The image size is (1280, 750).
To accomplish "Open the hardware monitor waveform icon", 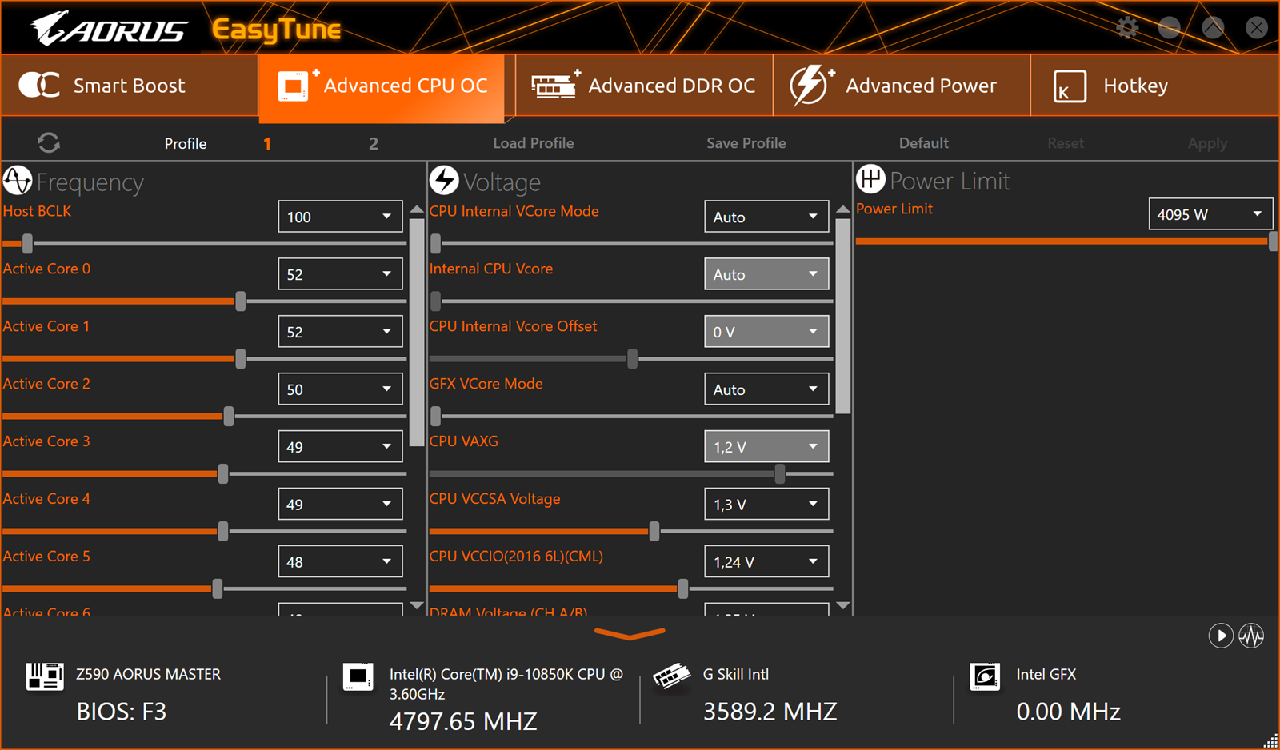I will coord(1251,636).
